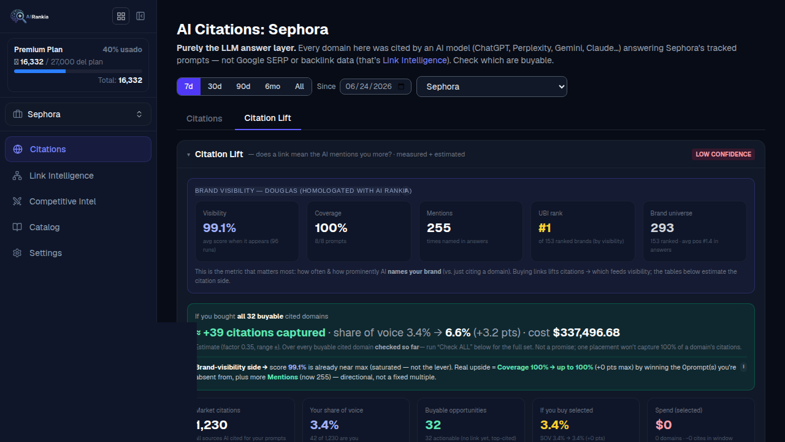Open the Sephora brand dropdown beside the date
Viewport: 785px width, 442px height.
[x=492, y=87]
